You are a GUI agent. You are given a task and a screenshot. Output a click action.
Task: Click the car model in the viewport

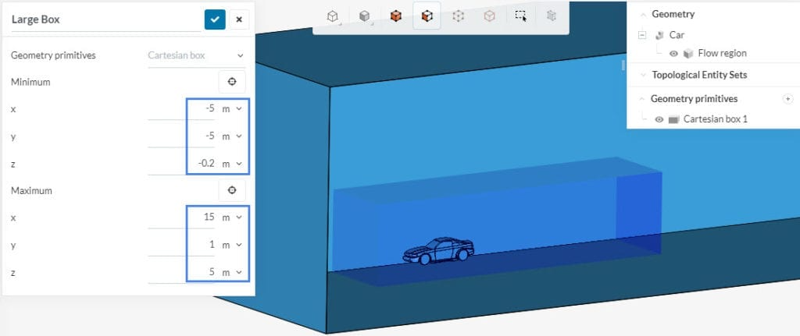439,251
